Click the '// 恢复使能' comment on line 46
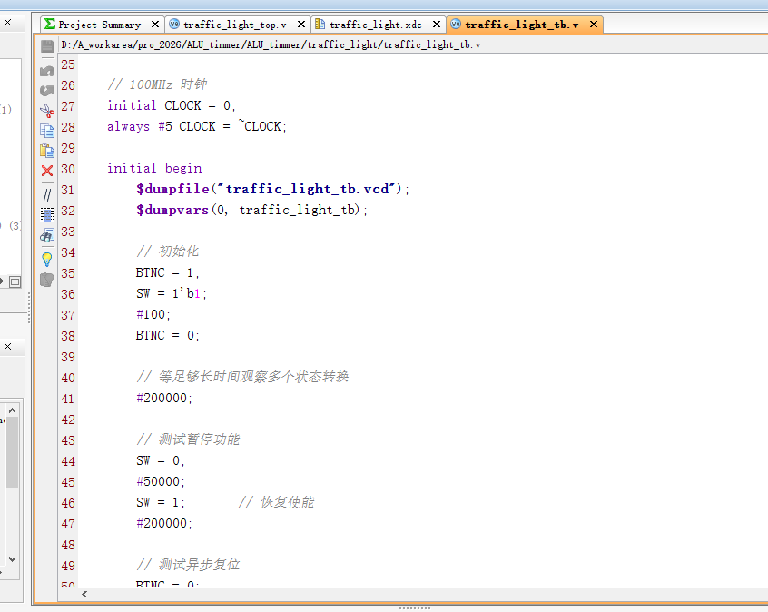The height and width of the screenshot is (612, 768). tap(276, 503)
